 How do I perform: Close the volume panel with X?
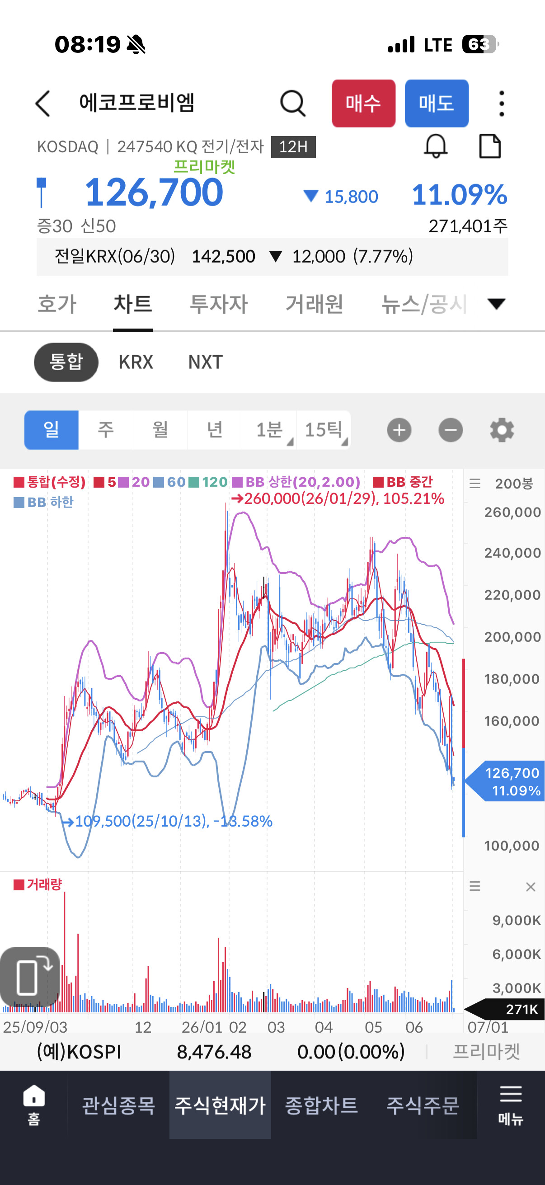[530, 886]
